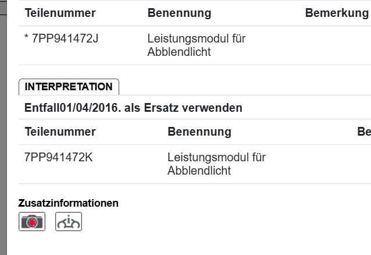Open the camera image icon under Zusatzinformationen
Viewport: 371px width, 255px height.
(x=32, y=222)
